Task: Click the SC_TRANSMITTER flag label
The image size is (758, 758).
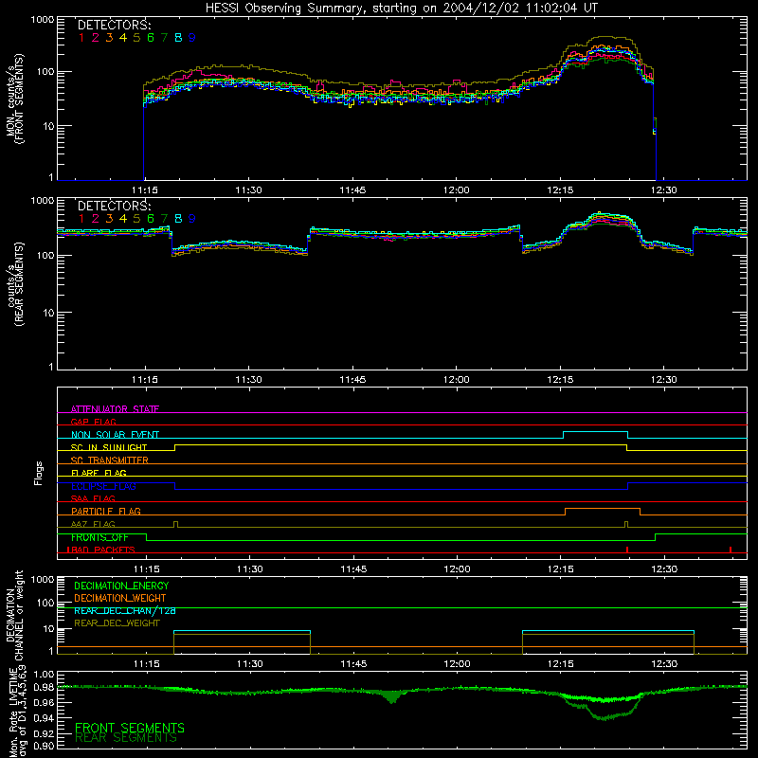Action: pyautogui.click(x=109, y=460)
